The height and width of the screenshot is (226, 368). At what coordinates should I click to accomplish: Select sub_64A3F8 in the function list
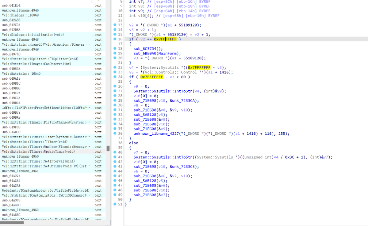point(53,200)
